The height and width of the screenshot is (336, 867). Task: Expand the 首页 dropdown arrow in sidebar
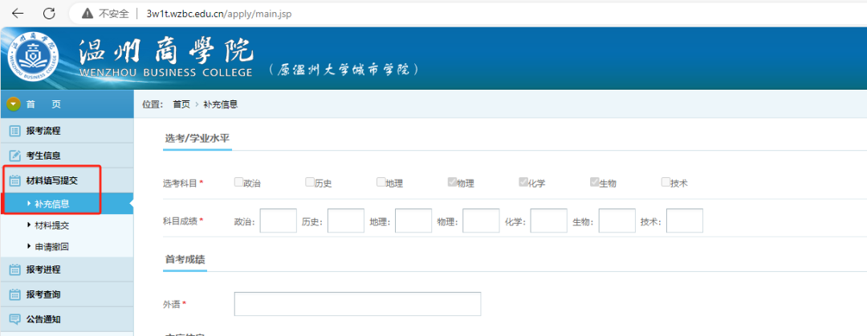pos(14,104)
